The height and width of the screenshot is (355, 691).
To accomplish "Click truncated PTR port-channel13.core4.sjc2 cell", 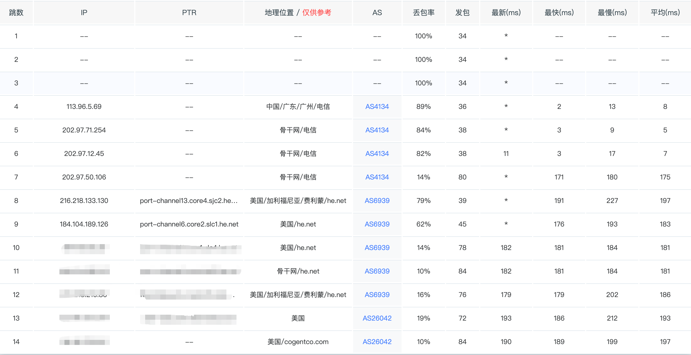I will [x=189, y=201].
